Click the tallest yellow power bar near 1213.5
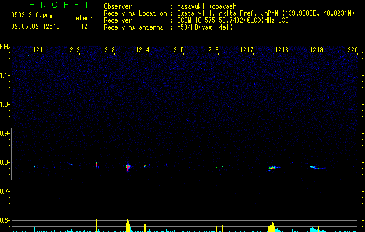 tap(128, 225)
